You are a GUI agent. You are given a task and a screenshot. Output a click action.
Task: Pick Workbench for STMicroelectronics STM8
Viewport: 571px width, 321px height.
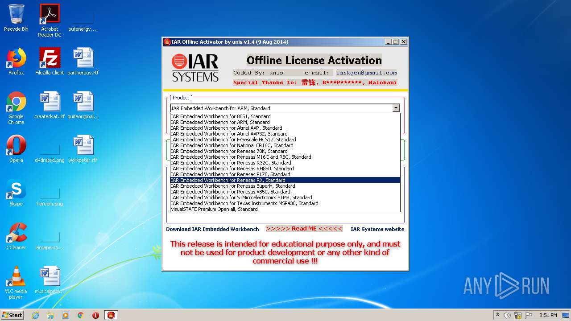[285, 198]
